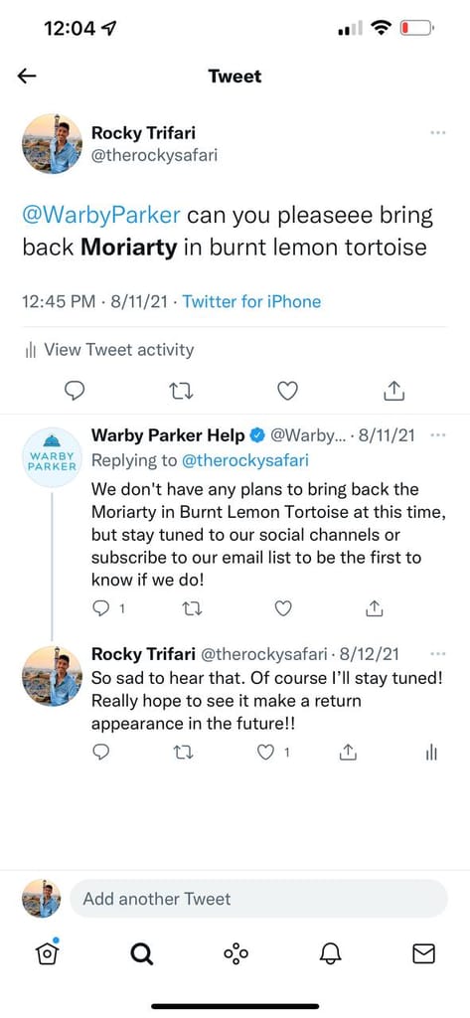This screenshot has width=470, height=1018.
Task: Open the Home tab in bottom navigation
Action: tap(48, 953)
